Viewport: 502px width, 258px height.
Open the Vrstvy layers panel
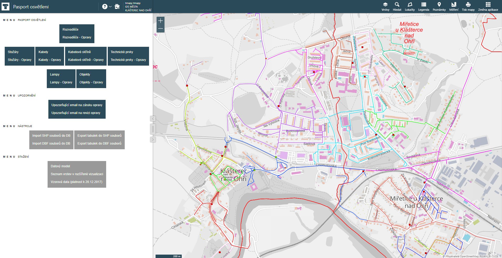[385, 7]
